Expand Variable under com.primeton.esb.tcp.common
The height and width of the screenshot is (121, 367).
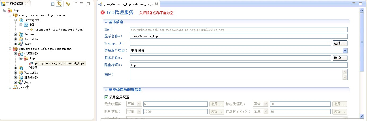coord(16,39)
